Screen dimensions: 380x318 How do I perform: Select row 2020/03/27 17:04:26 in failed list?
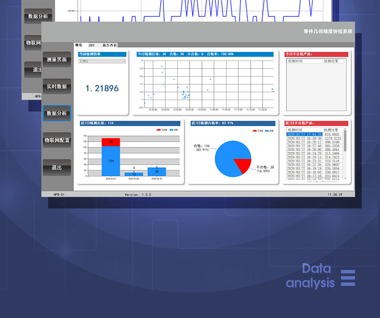304,135
